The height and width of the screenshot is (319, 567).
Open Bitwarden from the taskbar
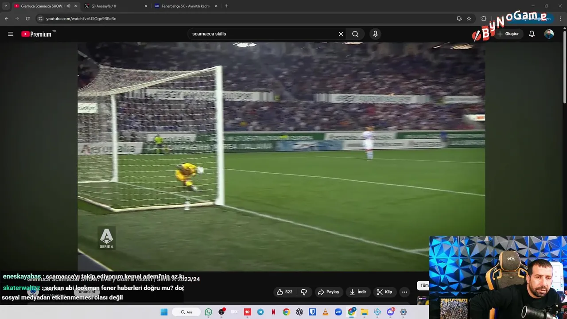coord(312,312)
